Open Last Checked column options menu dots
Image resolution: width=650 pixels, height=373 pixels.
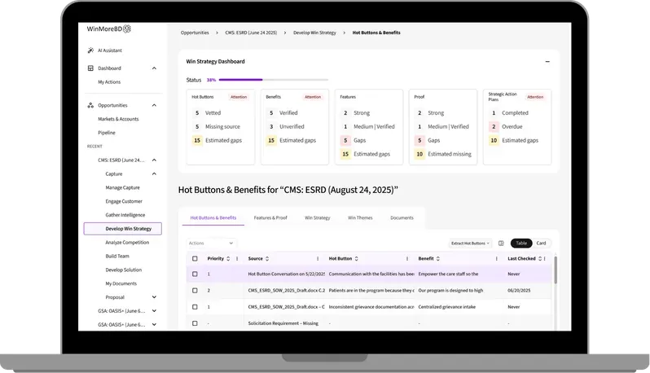click(x=544, y=259)
